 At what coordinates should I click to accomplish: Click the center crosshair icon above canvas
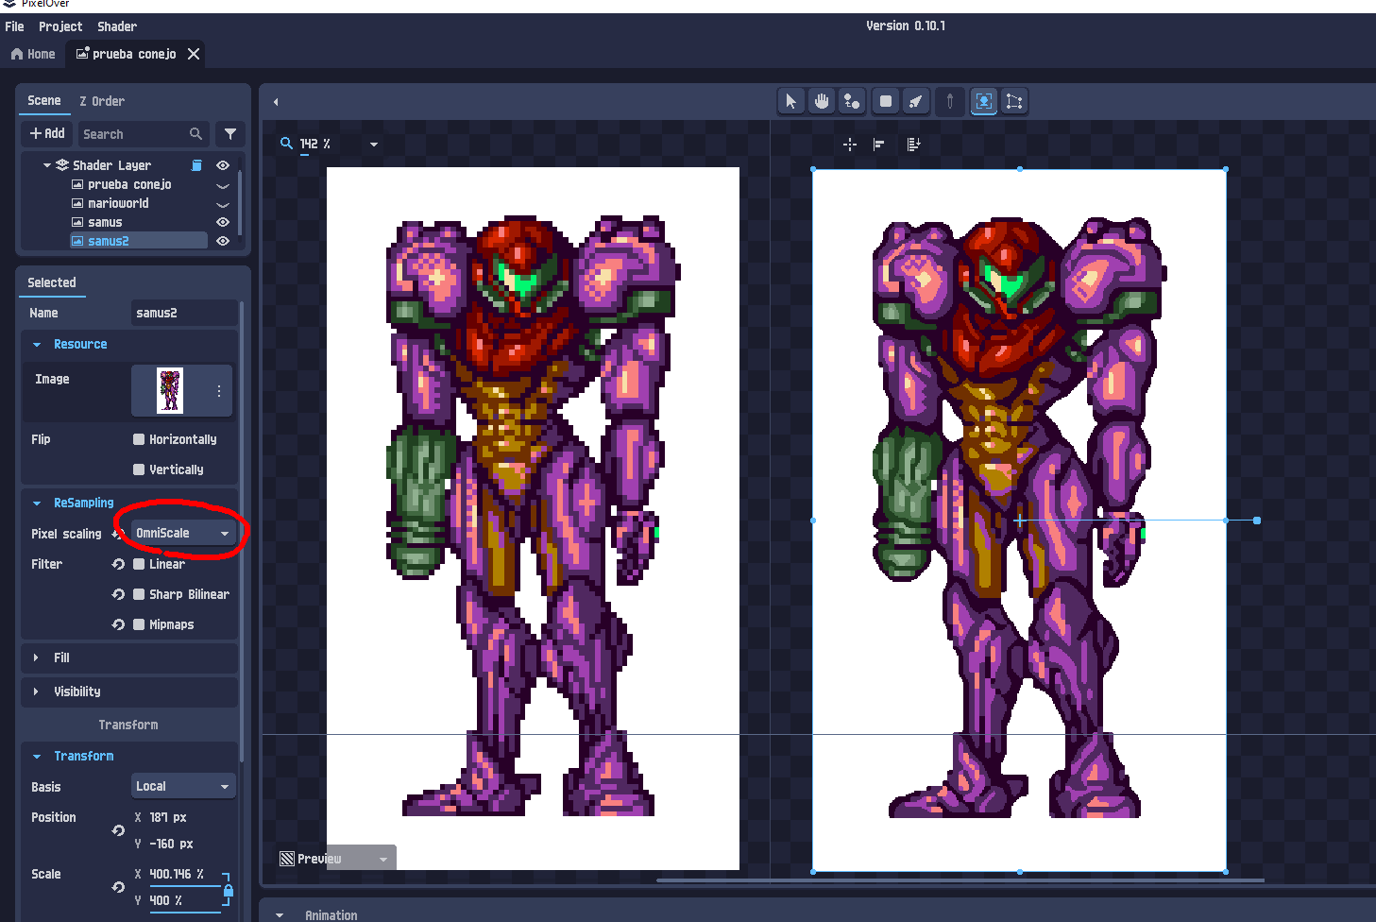pyautogui.click(x=849, y=145)
